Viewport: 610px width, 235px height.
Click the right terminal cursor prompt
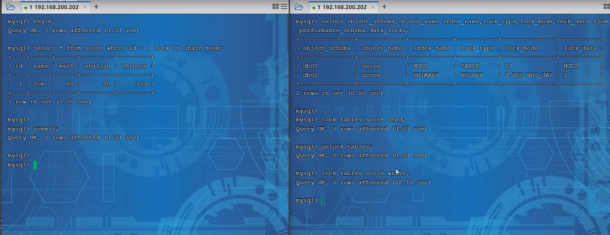coord(323,201)
